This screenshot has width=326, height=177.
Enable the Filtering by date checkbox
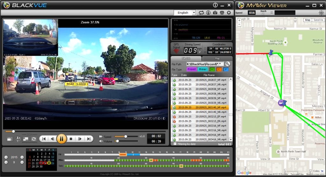click(x=175, y=144)
